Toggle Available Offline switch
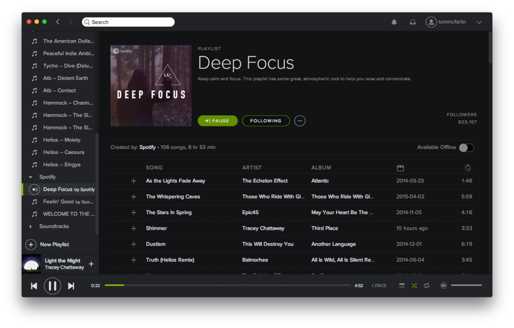 pos(466,148)
